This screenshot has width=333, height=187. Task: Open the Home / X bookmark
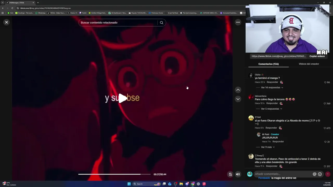tap(72, 13)
